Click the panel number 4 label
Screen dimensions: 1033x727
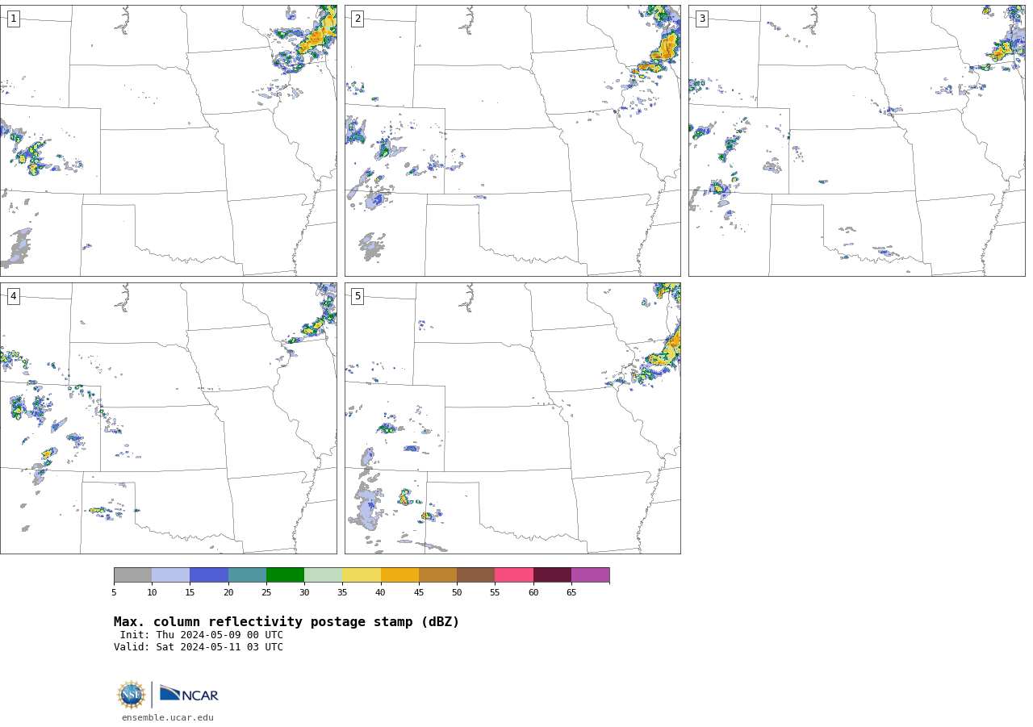(13, 296)
